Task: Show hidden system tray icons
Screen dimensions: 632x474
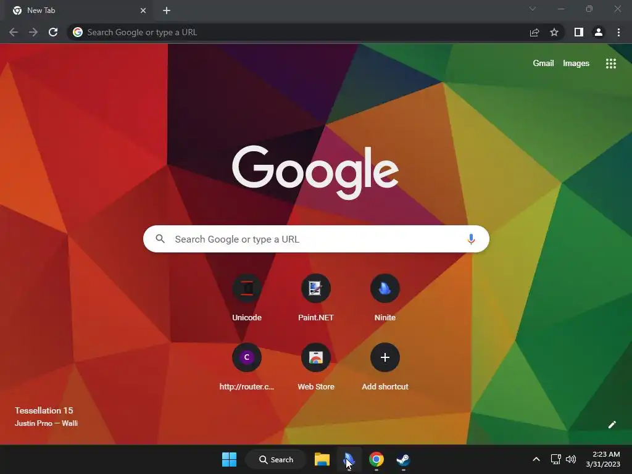Action: (x=536, y=459)
